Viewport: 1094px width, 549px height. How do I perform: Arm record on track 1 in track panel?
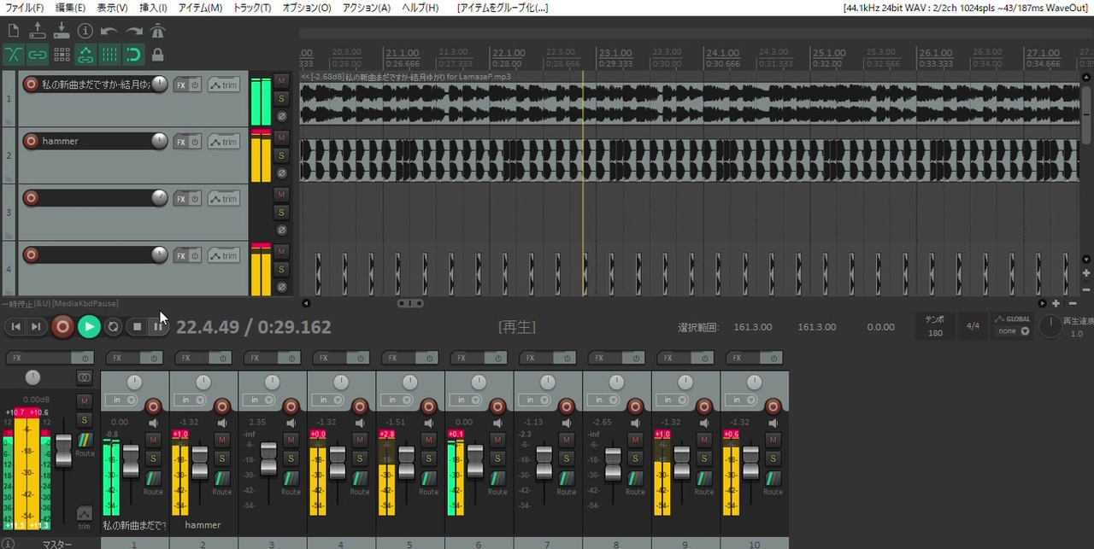click(31, 84)
